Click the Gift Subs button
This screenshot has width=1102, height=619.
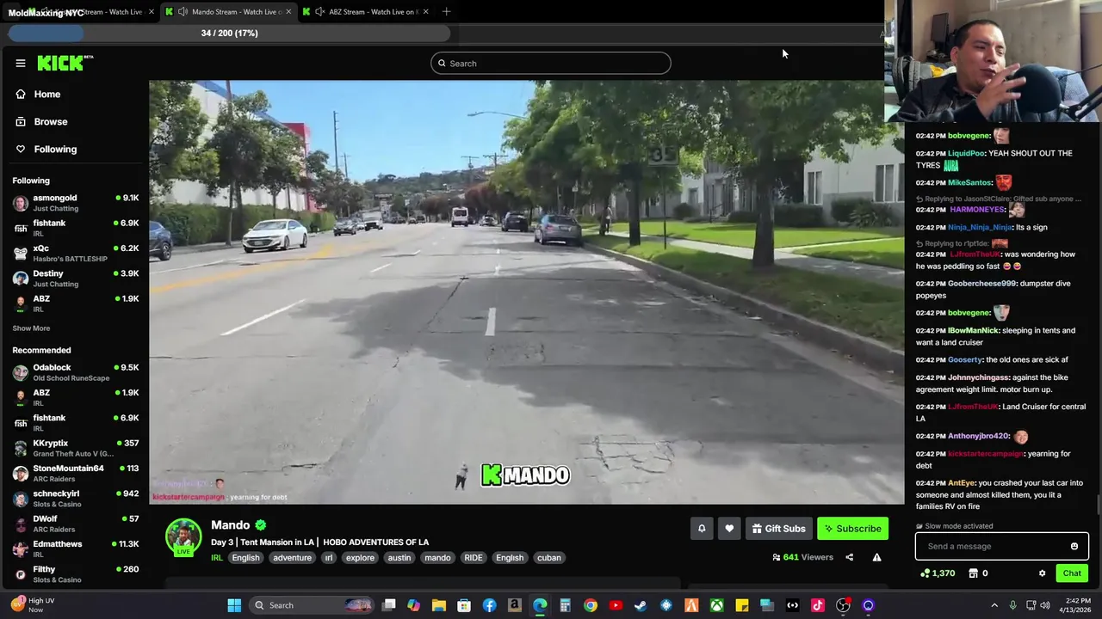coord(778,529)
